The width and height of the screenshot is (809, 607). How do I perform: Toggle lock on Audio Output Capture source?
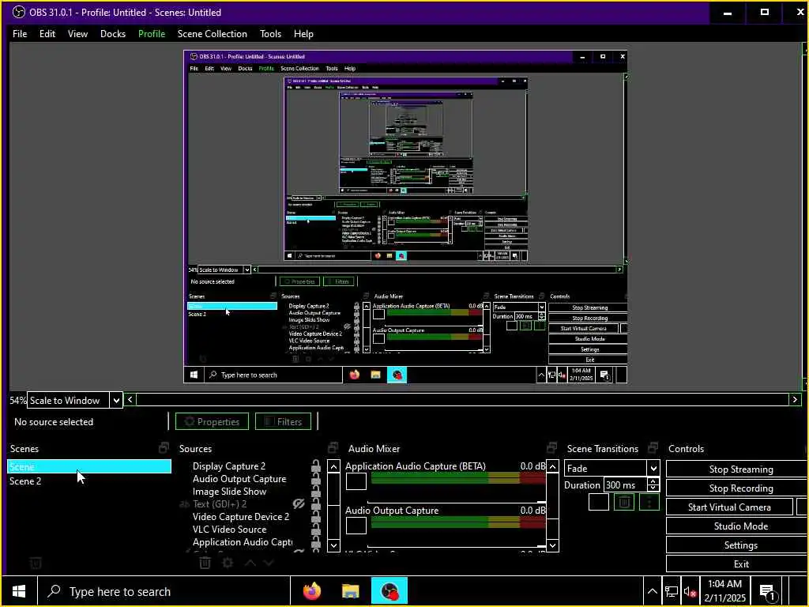tap(316, 479)
